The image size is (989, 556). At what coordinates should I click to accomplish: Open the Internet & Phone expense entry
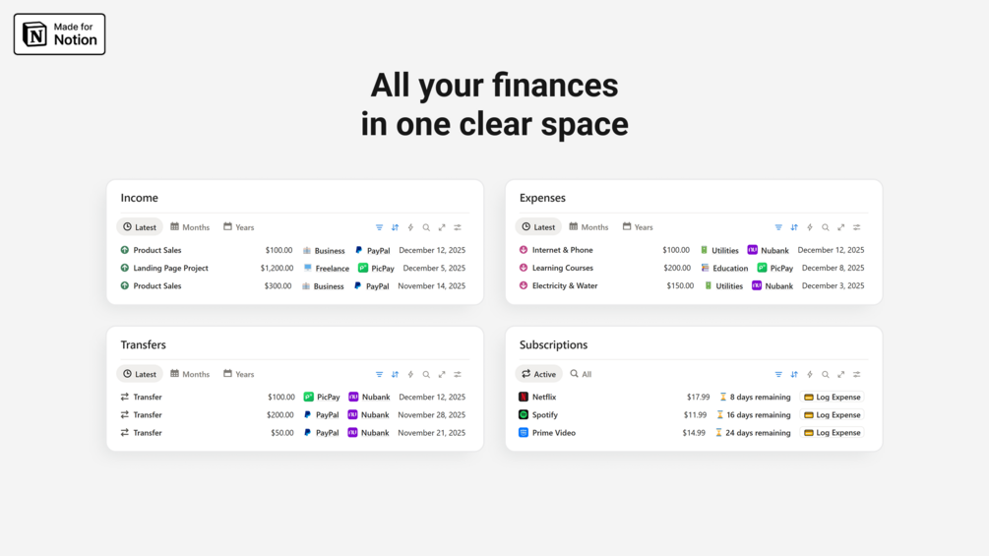point(562,250)
